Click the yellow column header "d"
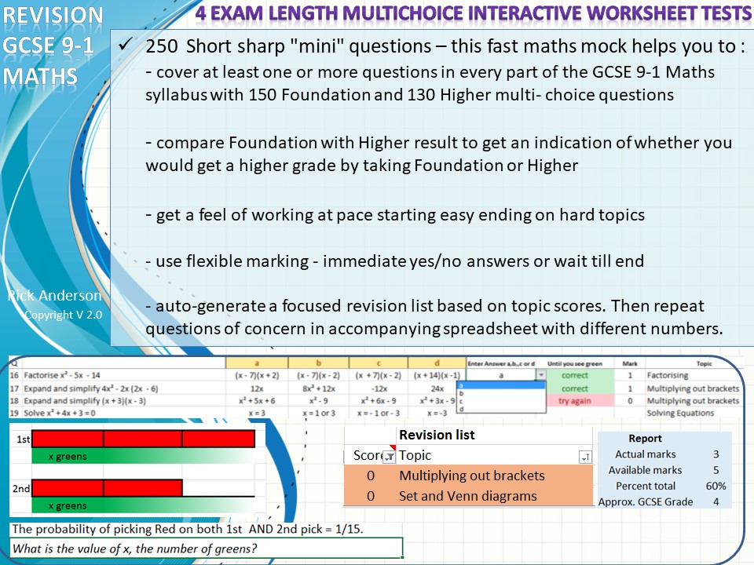 (x=437, y=363)
